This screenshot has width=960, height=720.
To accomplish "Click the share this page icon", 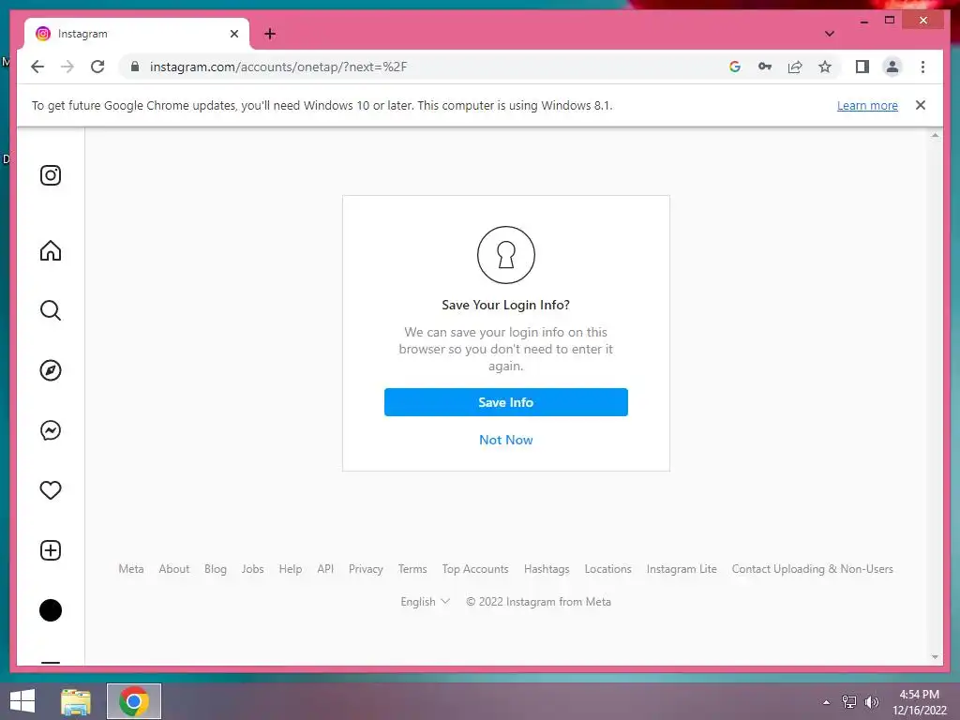I will 795,67.
